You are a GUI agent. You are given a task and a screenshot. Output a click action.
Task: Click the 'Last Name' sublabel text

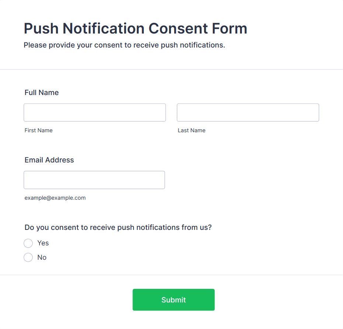tap(191, 130)
